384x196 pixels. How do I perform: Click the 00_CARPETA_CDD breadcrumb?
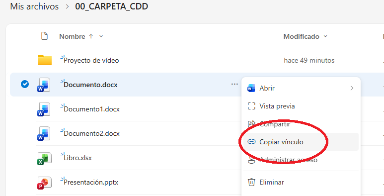(x=111, y=6)
